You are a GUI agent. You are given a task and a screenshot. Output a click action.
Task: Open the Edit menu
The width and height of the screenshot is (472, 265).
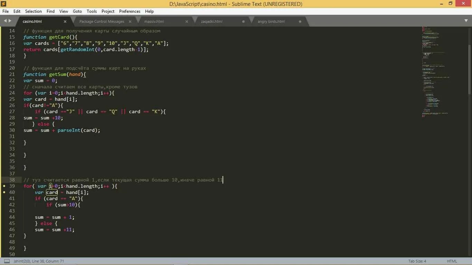point(17,11)
